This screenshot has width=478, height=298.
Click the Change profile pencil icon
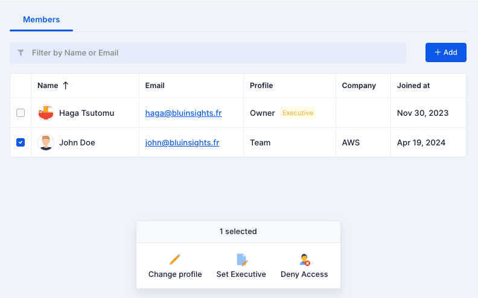click(x=175, y=259)
